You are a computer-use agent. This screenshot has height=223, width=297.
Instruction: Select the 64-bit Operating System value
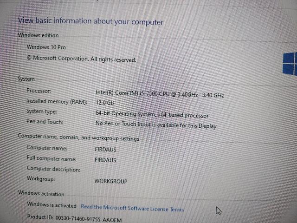152,114
